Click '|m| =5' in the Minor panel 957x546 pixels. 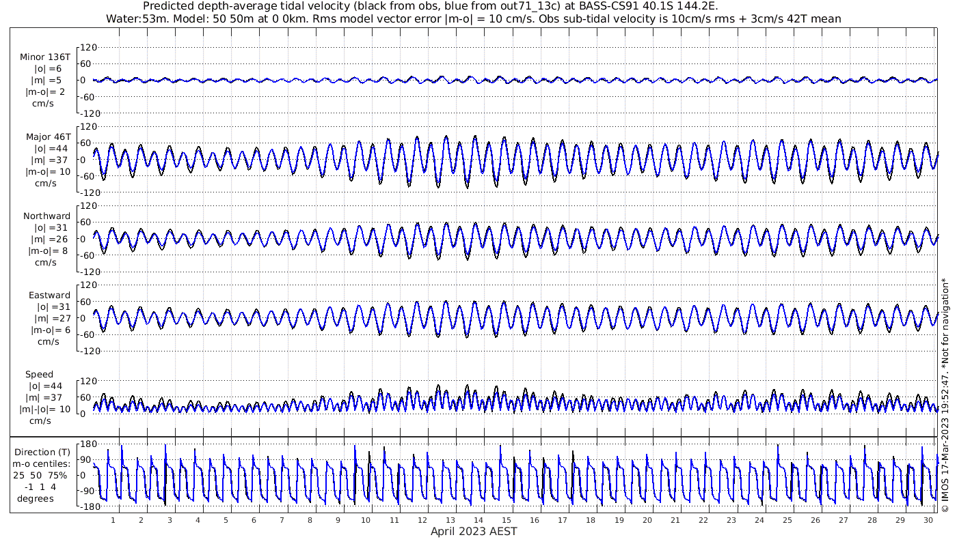(x=49, y=81)
